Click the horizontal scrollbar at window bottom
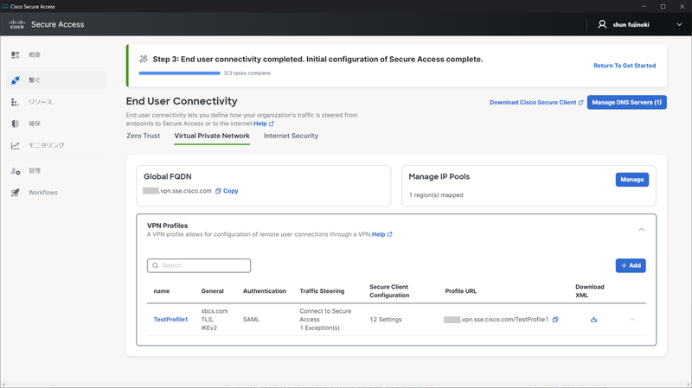Screen dimensions: 692x388 coord(346,385)
